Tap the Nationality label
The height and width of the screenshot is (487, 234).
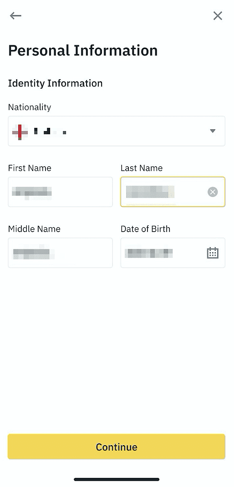(x=30, y=107)
